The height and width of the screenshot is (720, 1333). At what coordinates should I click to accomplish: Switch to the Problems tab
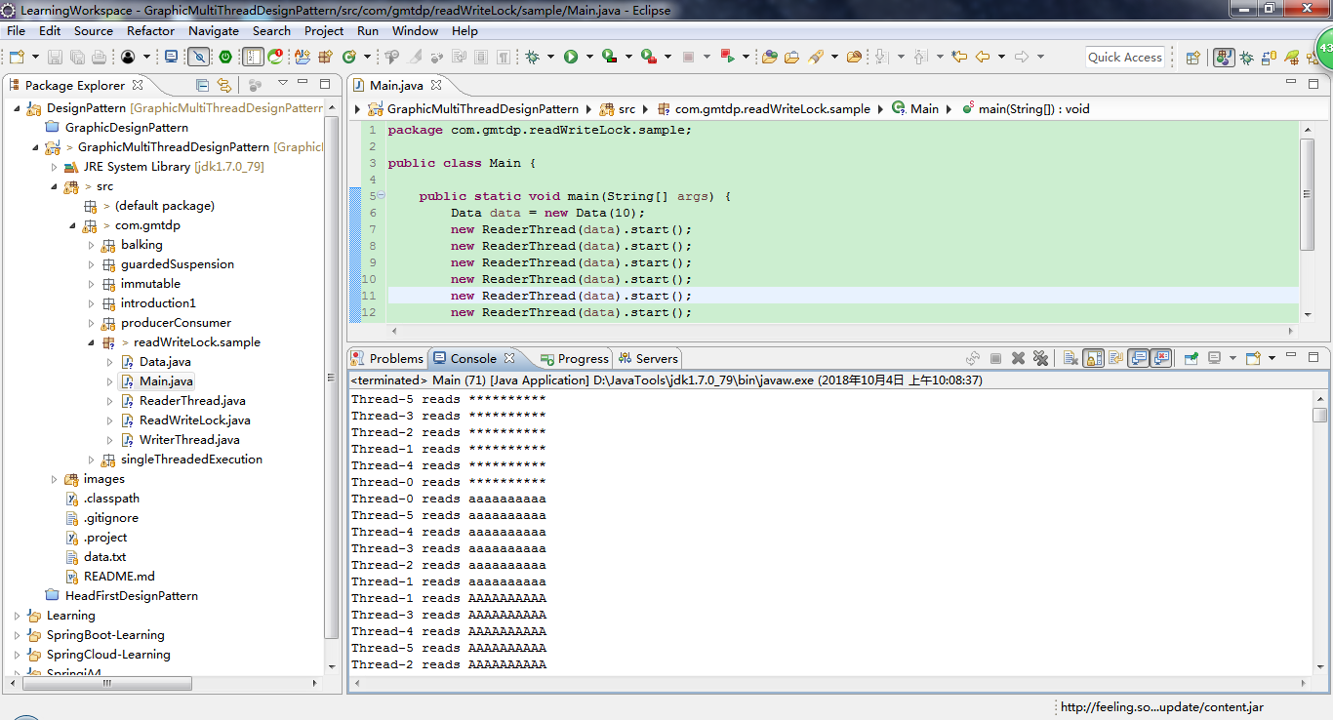pyautogui.click(x=388, y=358)
